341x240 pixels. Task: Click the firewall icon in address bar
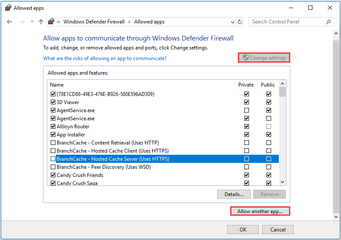pyautogui.click(x=51, y=22)
